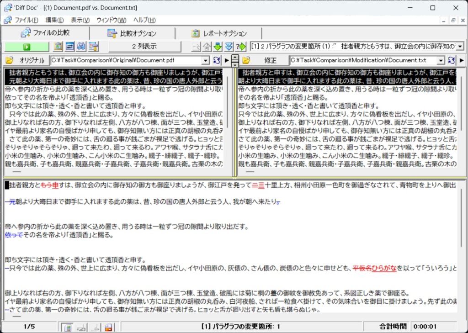Open the binoculars find tool

point(81,46)
